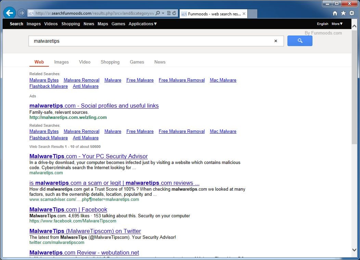
Task: Close the Funmoods web search tab
Action: pyautogui.click(x=244, y=14)
